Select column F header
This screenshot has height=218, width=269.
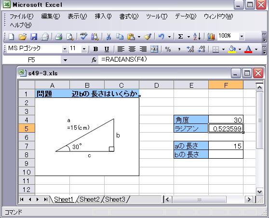coord(226,85)
